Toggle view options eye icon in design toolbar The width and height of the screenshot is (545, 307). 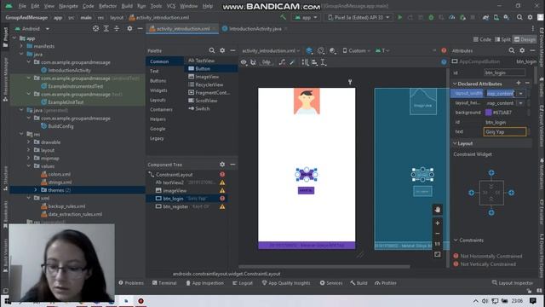[x=244, y=62]
